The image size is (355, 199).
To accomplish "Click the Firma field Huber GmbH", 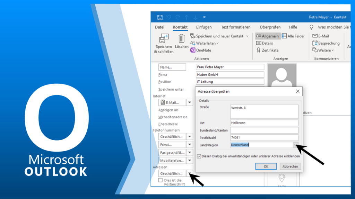I will (x=230, y=74).
